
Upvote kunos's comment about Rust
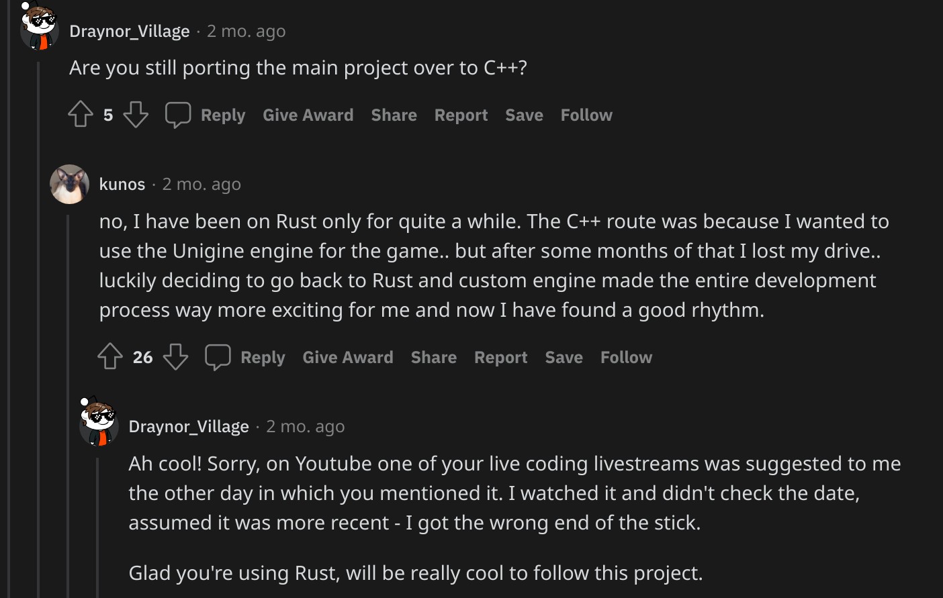[110, 356]
